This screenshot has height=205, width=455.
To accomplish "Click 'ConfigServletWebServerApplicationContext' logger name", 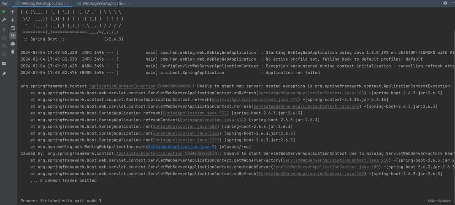I will [x=209, y=66].
